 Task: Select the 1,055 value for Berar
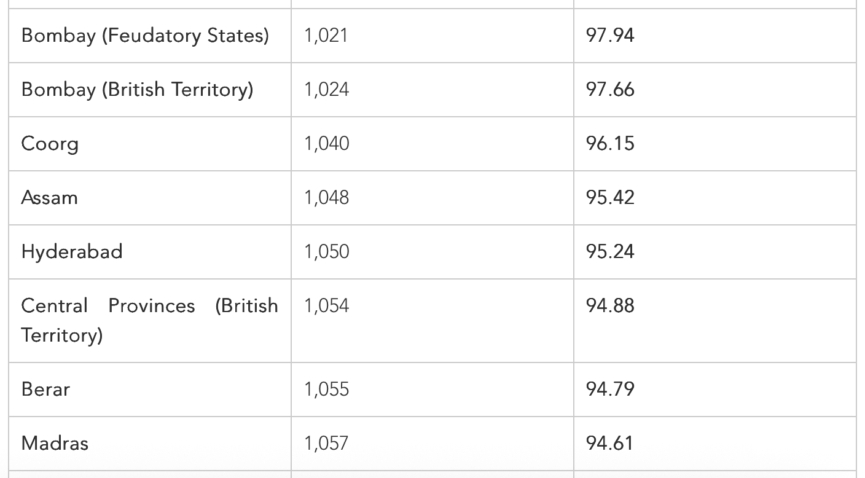[x=327, y=390]
